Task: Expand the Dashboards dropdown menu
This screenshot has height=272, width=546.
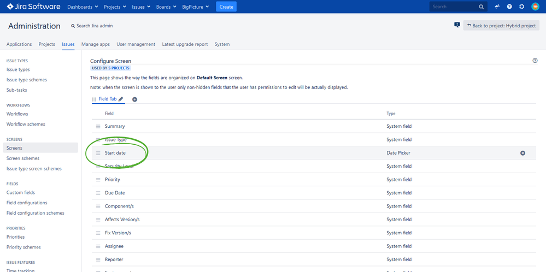Action: [x=83, y=7]
